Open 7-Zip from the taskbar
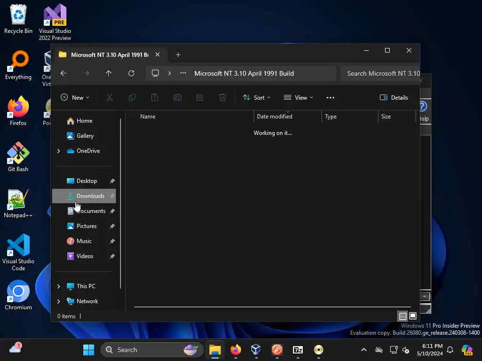 coord(298,350)
